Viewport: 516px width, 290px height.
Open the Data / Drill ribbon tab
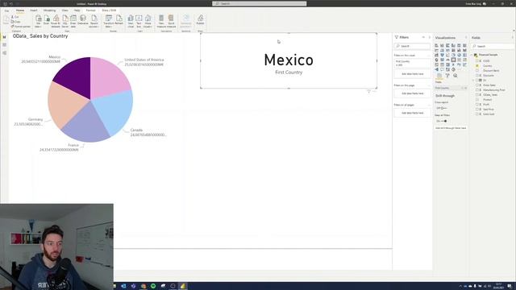click(109, 10)
